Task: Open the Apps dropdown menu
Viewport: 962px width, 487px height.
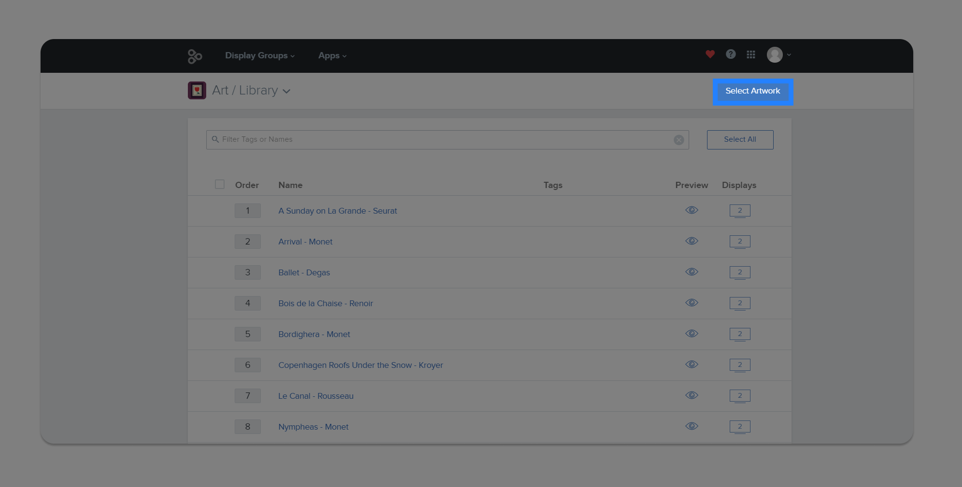Action: click(332, 56)
